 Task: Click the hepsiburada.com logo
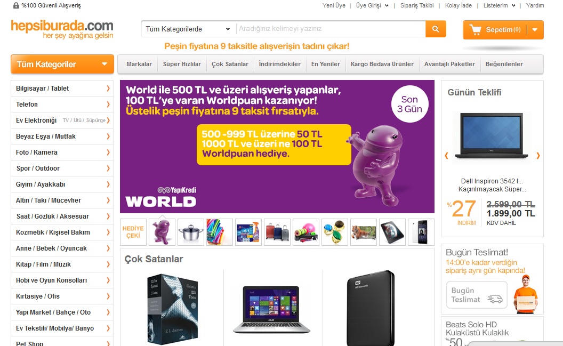pos(62,29)
